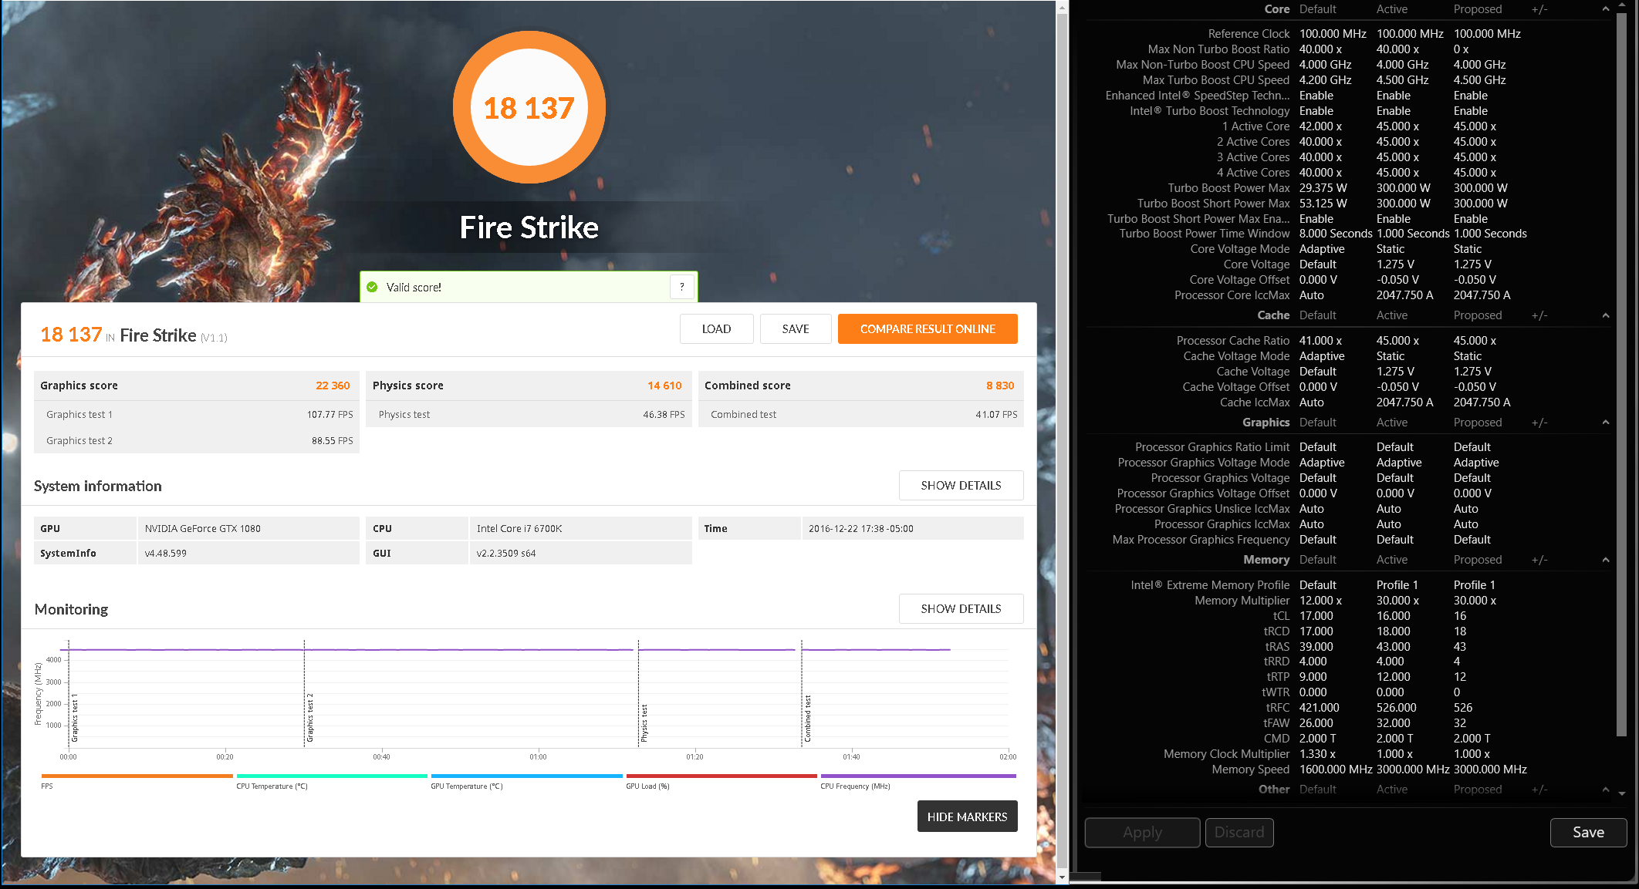
Task: Click the 3DMark window scrollbar up arrow
Action: pyautogui.click(x=1063, y=8)
